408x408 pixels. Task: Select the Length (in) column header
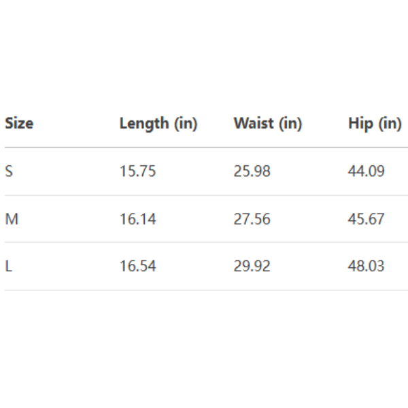[158, 124]
